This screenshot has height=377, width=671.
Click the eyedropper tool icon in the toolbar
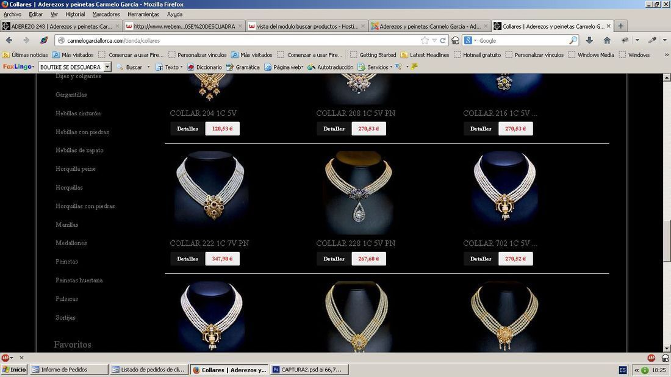click(x=652, y=40)
